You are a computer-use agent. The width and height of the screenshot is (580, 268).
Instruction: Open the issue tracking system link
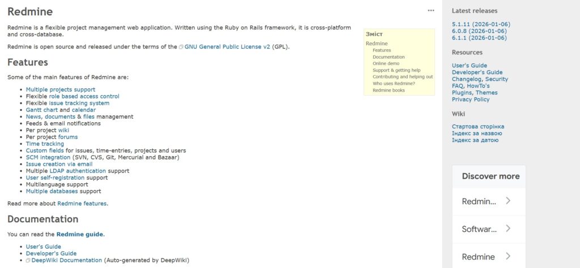point(79,103)
